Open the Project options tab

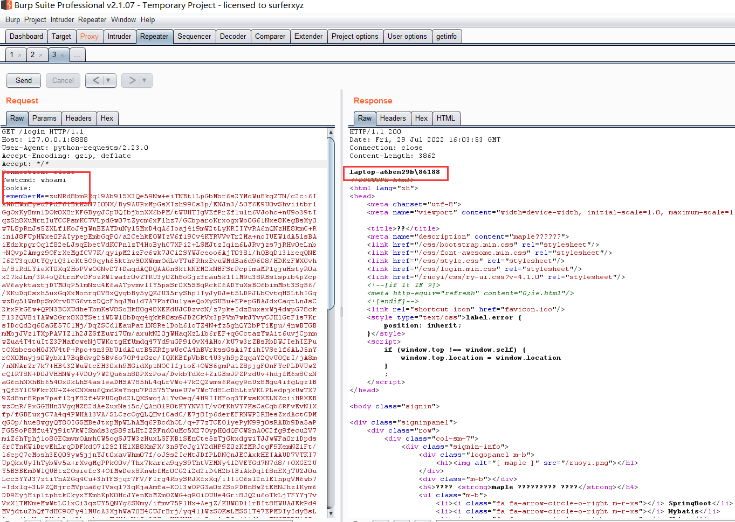tap(355, 37)
